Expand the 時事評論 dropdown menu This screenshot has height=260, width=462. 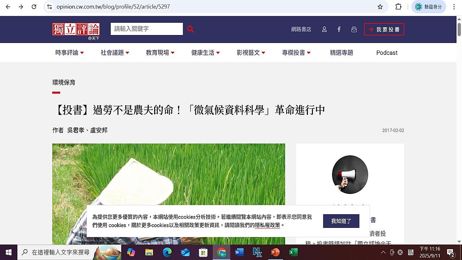[69, 53]
